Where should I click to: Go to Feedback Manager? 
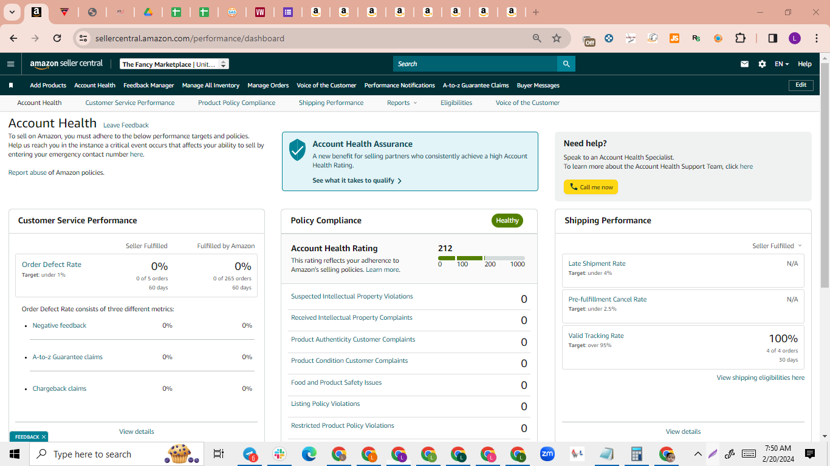coord(149,86)
